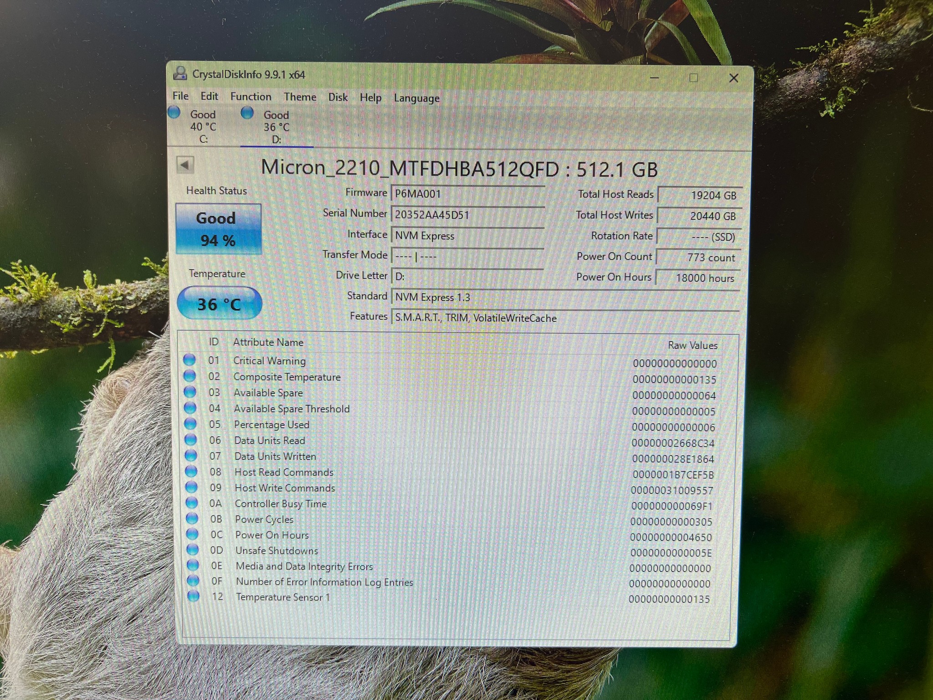Viewport: 933px width, 700px height.
Task: Open the Edit menu
Action: coord(209,96)
